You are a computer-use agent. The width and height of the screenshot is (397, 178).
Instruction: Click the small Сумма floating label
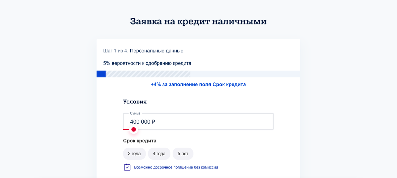coord(135,113)
